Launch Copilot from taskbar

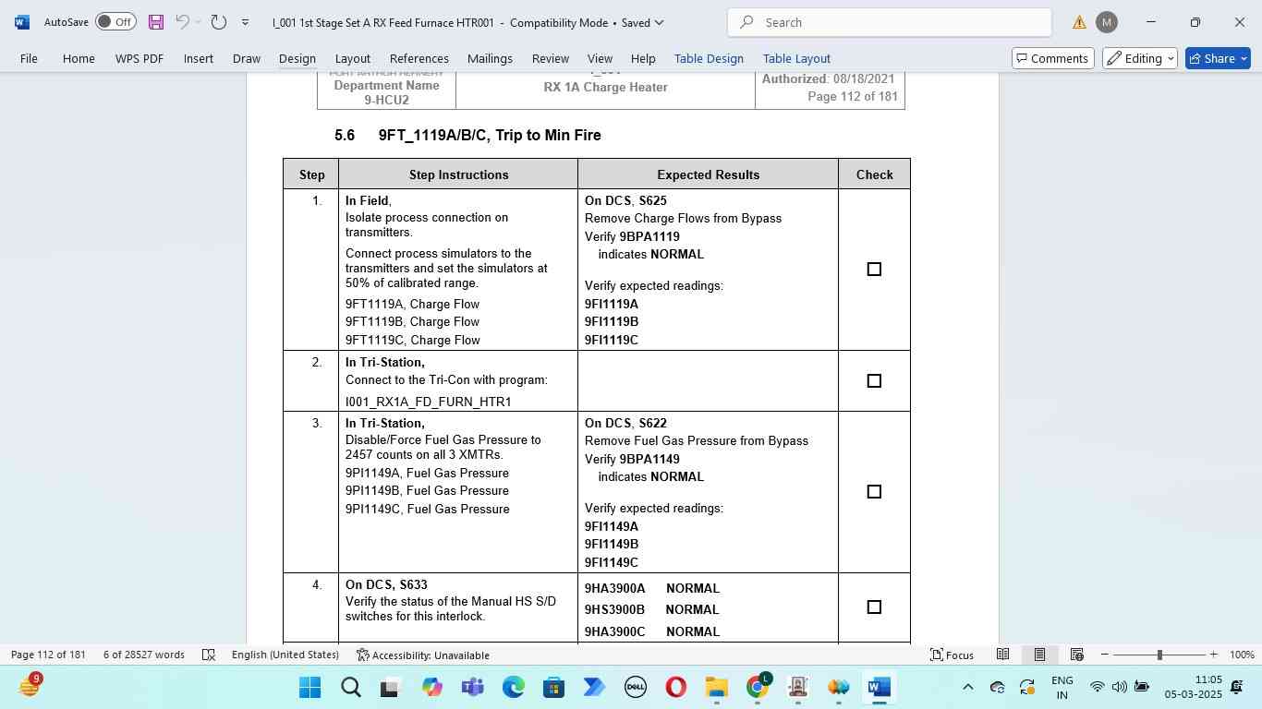(431, 688)
